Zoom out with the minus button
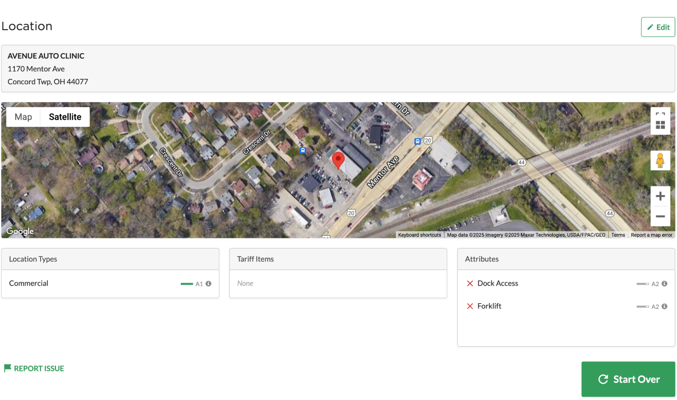677x400 pixels. [660, 216]
